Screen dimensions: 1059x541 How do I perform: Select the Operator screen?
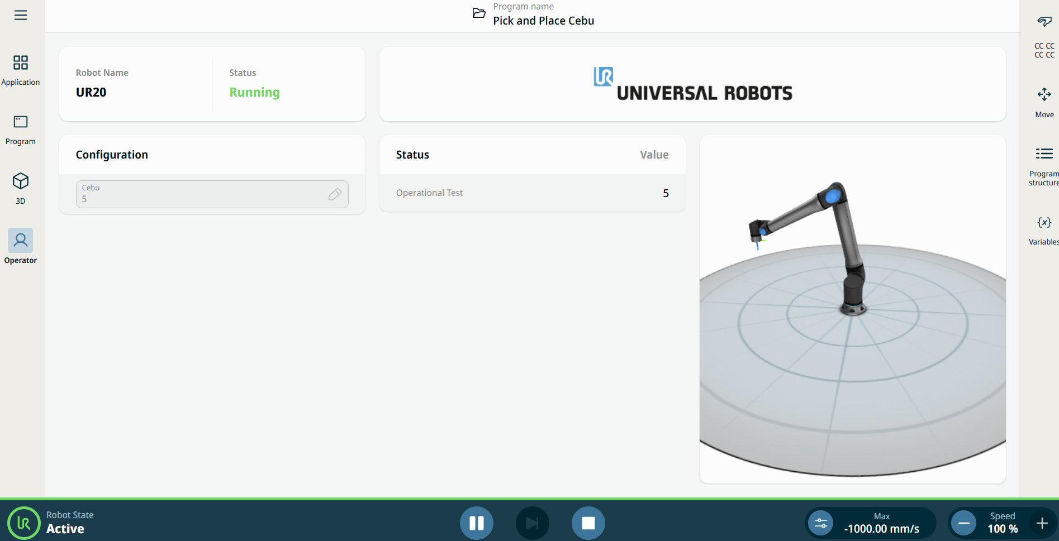tap(21, 246)
